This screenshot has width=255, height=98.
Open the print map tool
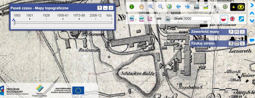click(x=168, y=19)
